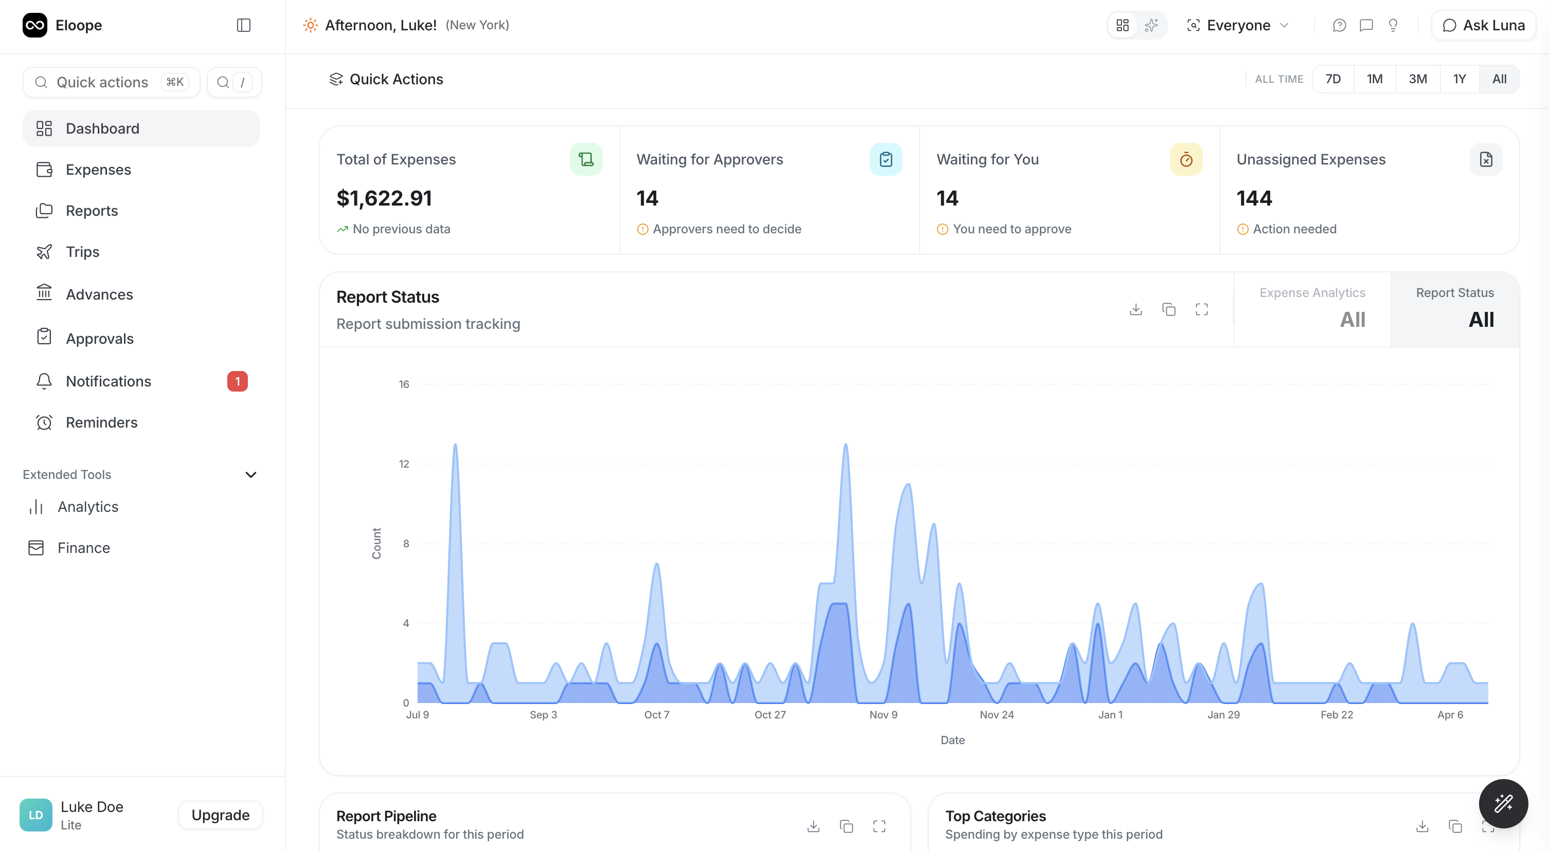Open the help question icon
Viewport: 1549px width, 851px height.
click(1339, 25)
